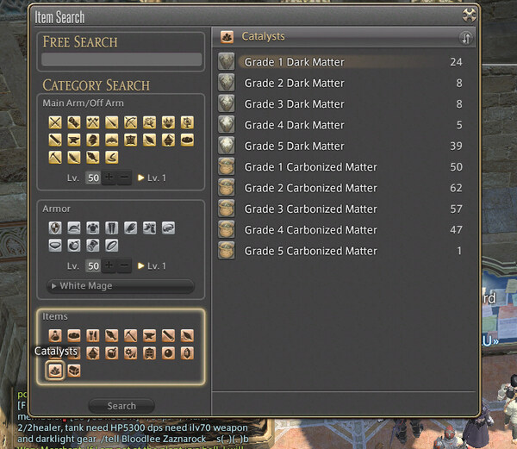Select Grade 2 Carbonized Matter
Viewport: 517px width, 449px height.
click(341, 188)
